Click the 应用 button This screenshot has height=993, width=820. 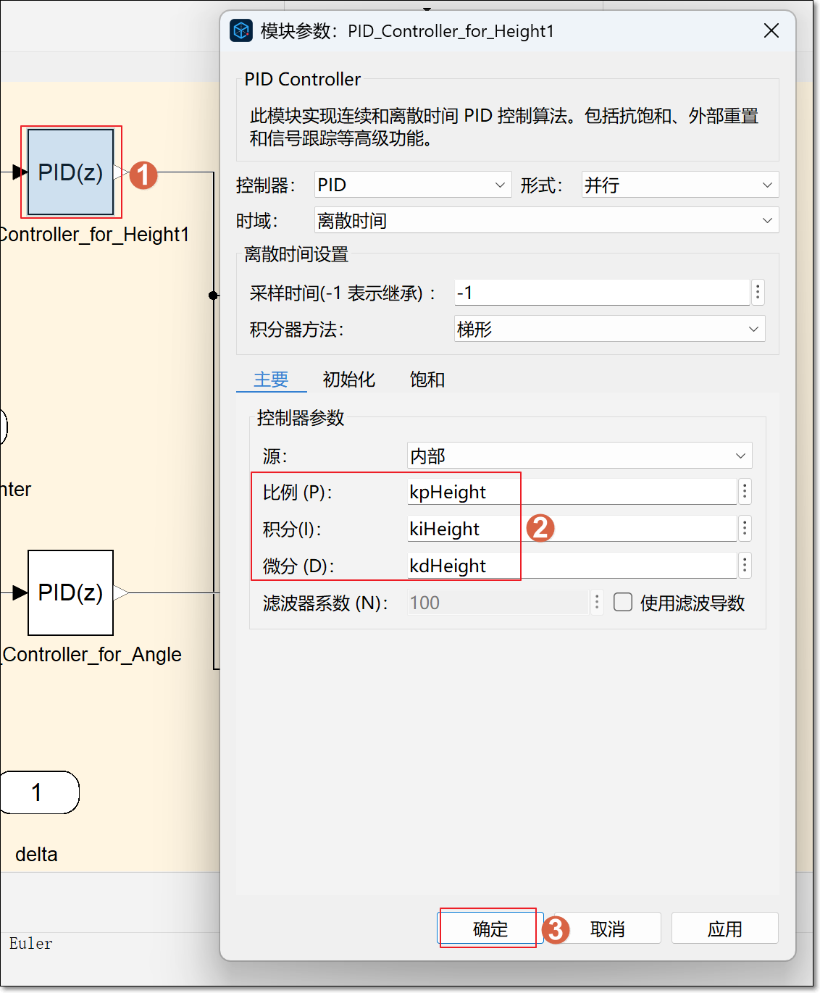725,929
